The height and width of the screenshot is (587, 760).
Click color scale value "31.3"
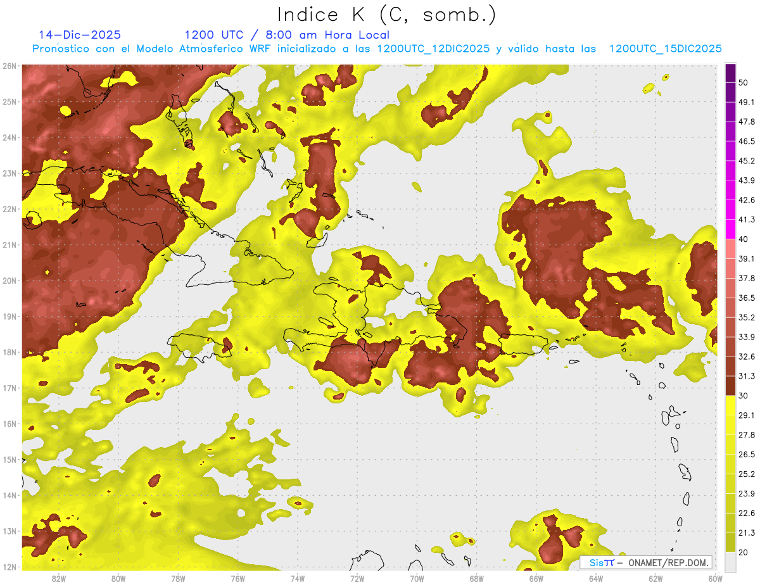(x=746, y=376)
